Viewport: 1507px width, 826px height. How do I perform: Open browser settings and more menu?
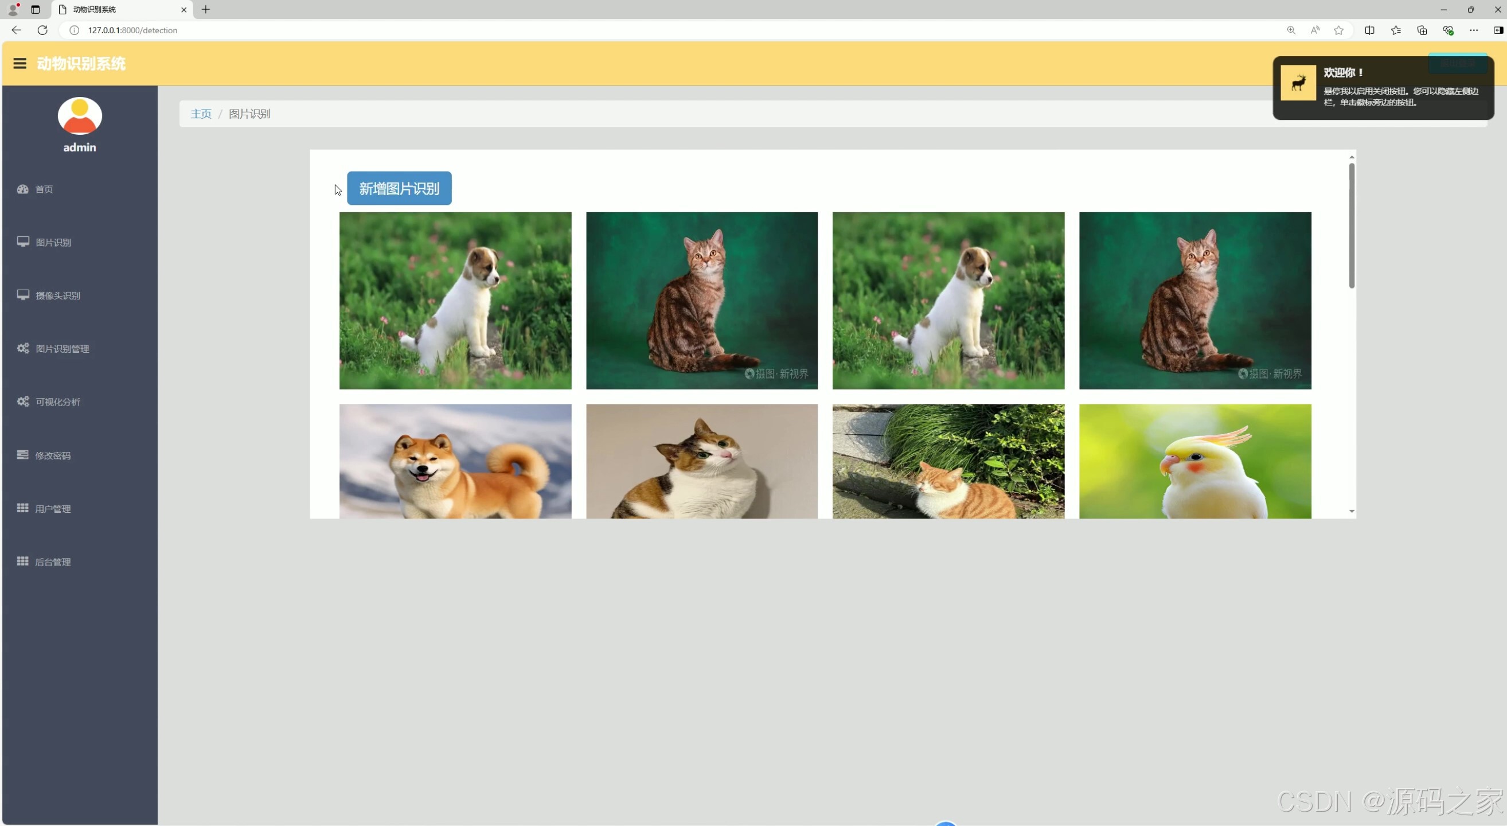point(1473,30)
